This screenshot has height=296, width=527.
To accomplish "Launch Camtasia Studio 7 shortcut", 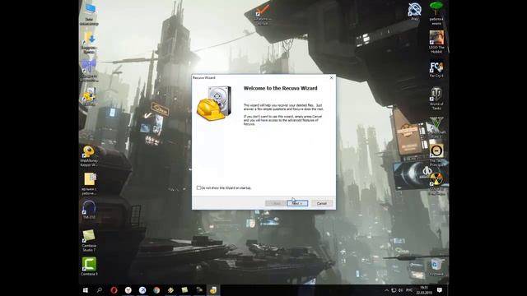I will [89, 240].
